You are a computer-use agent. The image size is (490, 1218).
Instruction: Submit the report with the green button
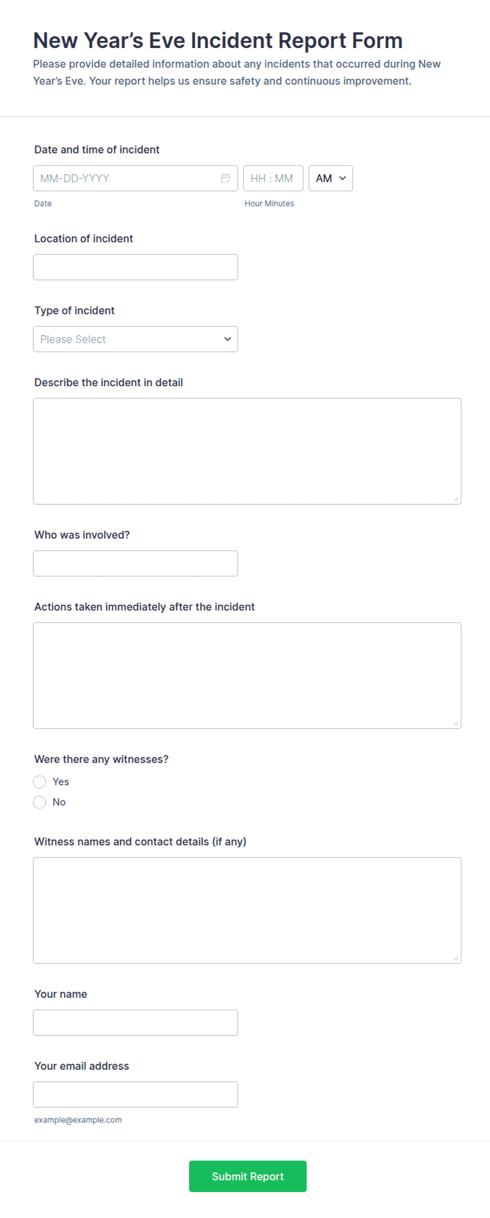(x=248, y=1176)
